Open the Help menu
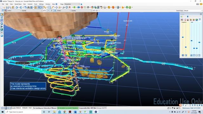Screen dimensions: 203x114 [53, 4]
